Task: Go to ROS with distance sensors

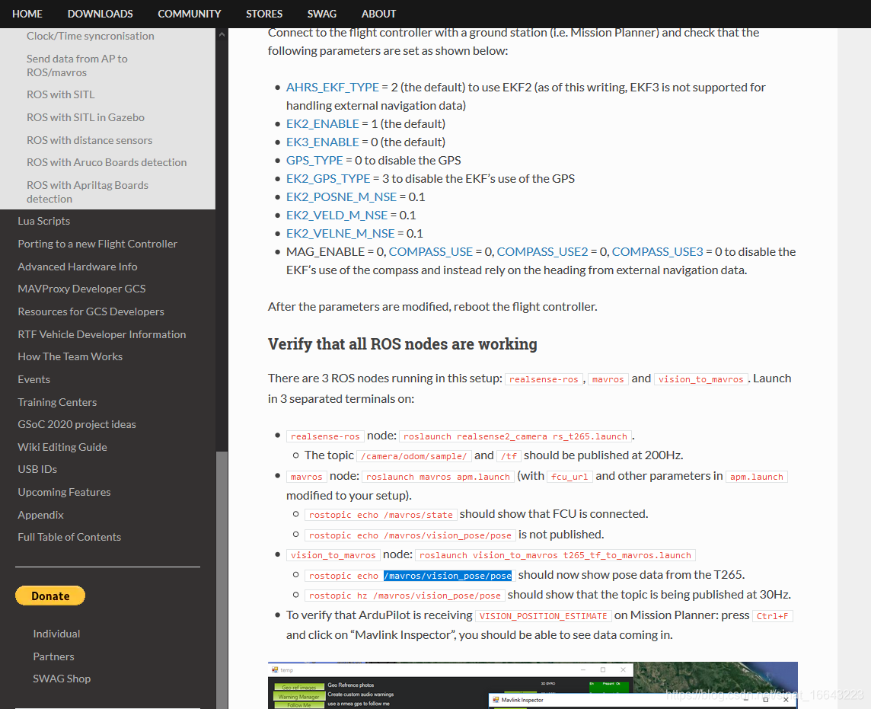Action: 89,141
